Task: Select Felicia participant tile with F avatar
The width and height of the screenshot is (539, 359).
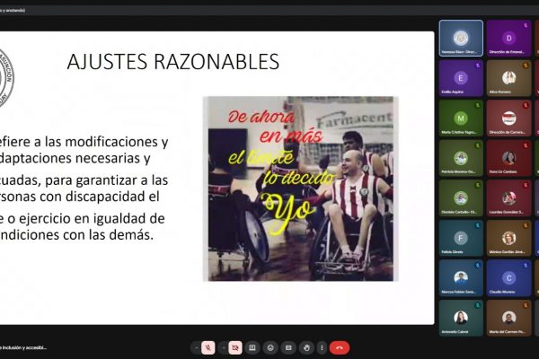Action: (x=461, y=238)
